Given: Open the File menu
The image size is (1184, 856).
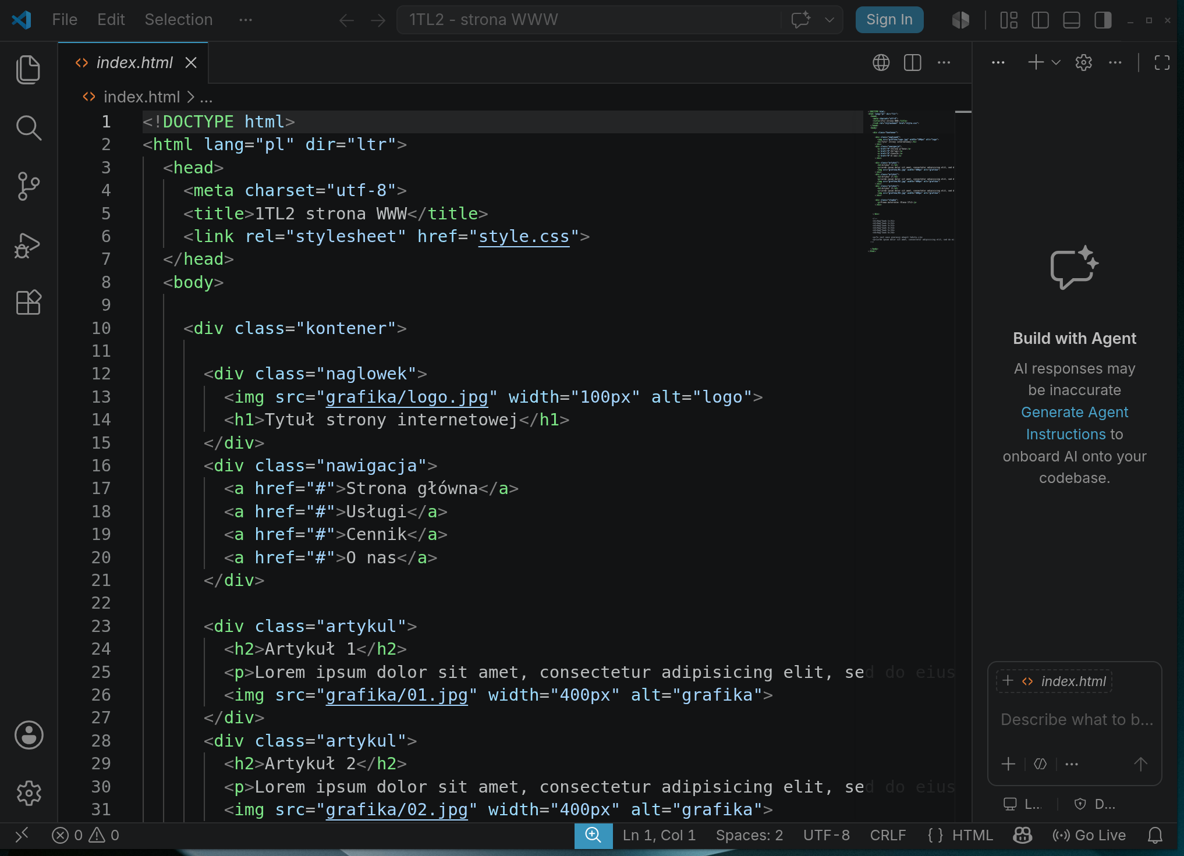Looking at the screenshot, I should 65,20.
